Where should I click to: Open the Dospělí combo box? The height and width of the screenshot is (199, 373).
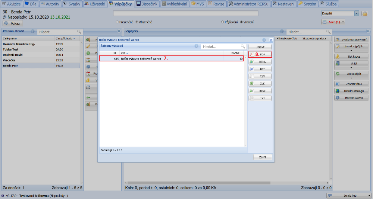tap(357, 13)
